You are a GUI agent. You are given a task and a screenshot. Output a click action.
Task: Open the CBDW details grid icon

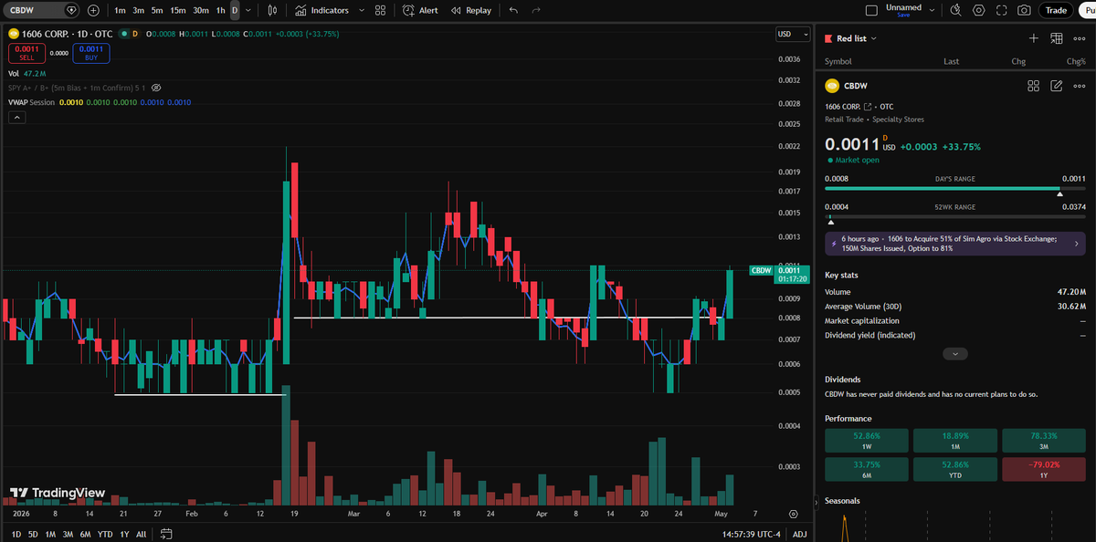(1034, 86)
